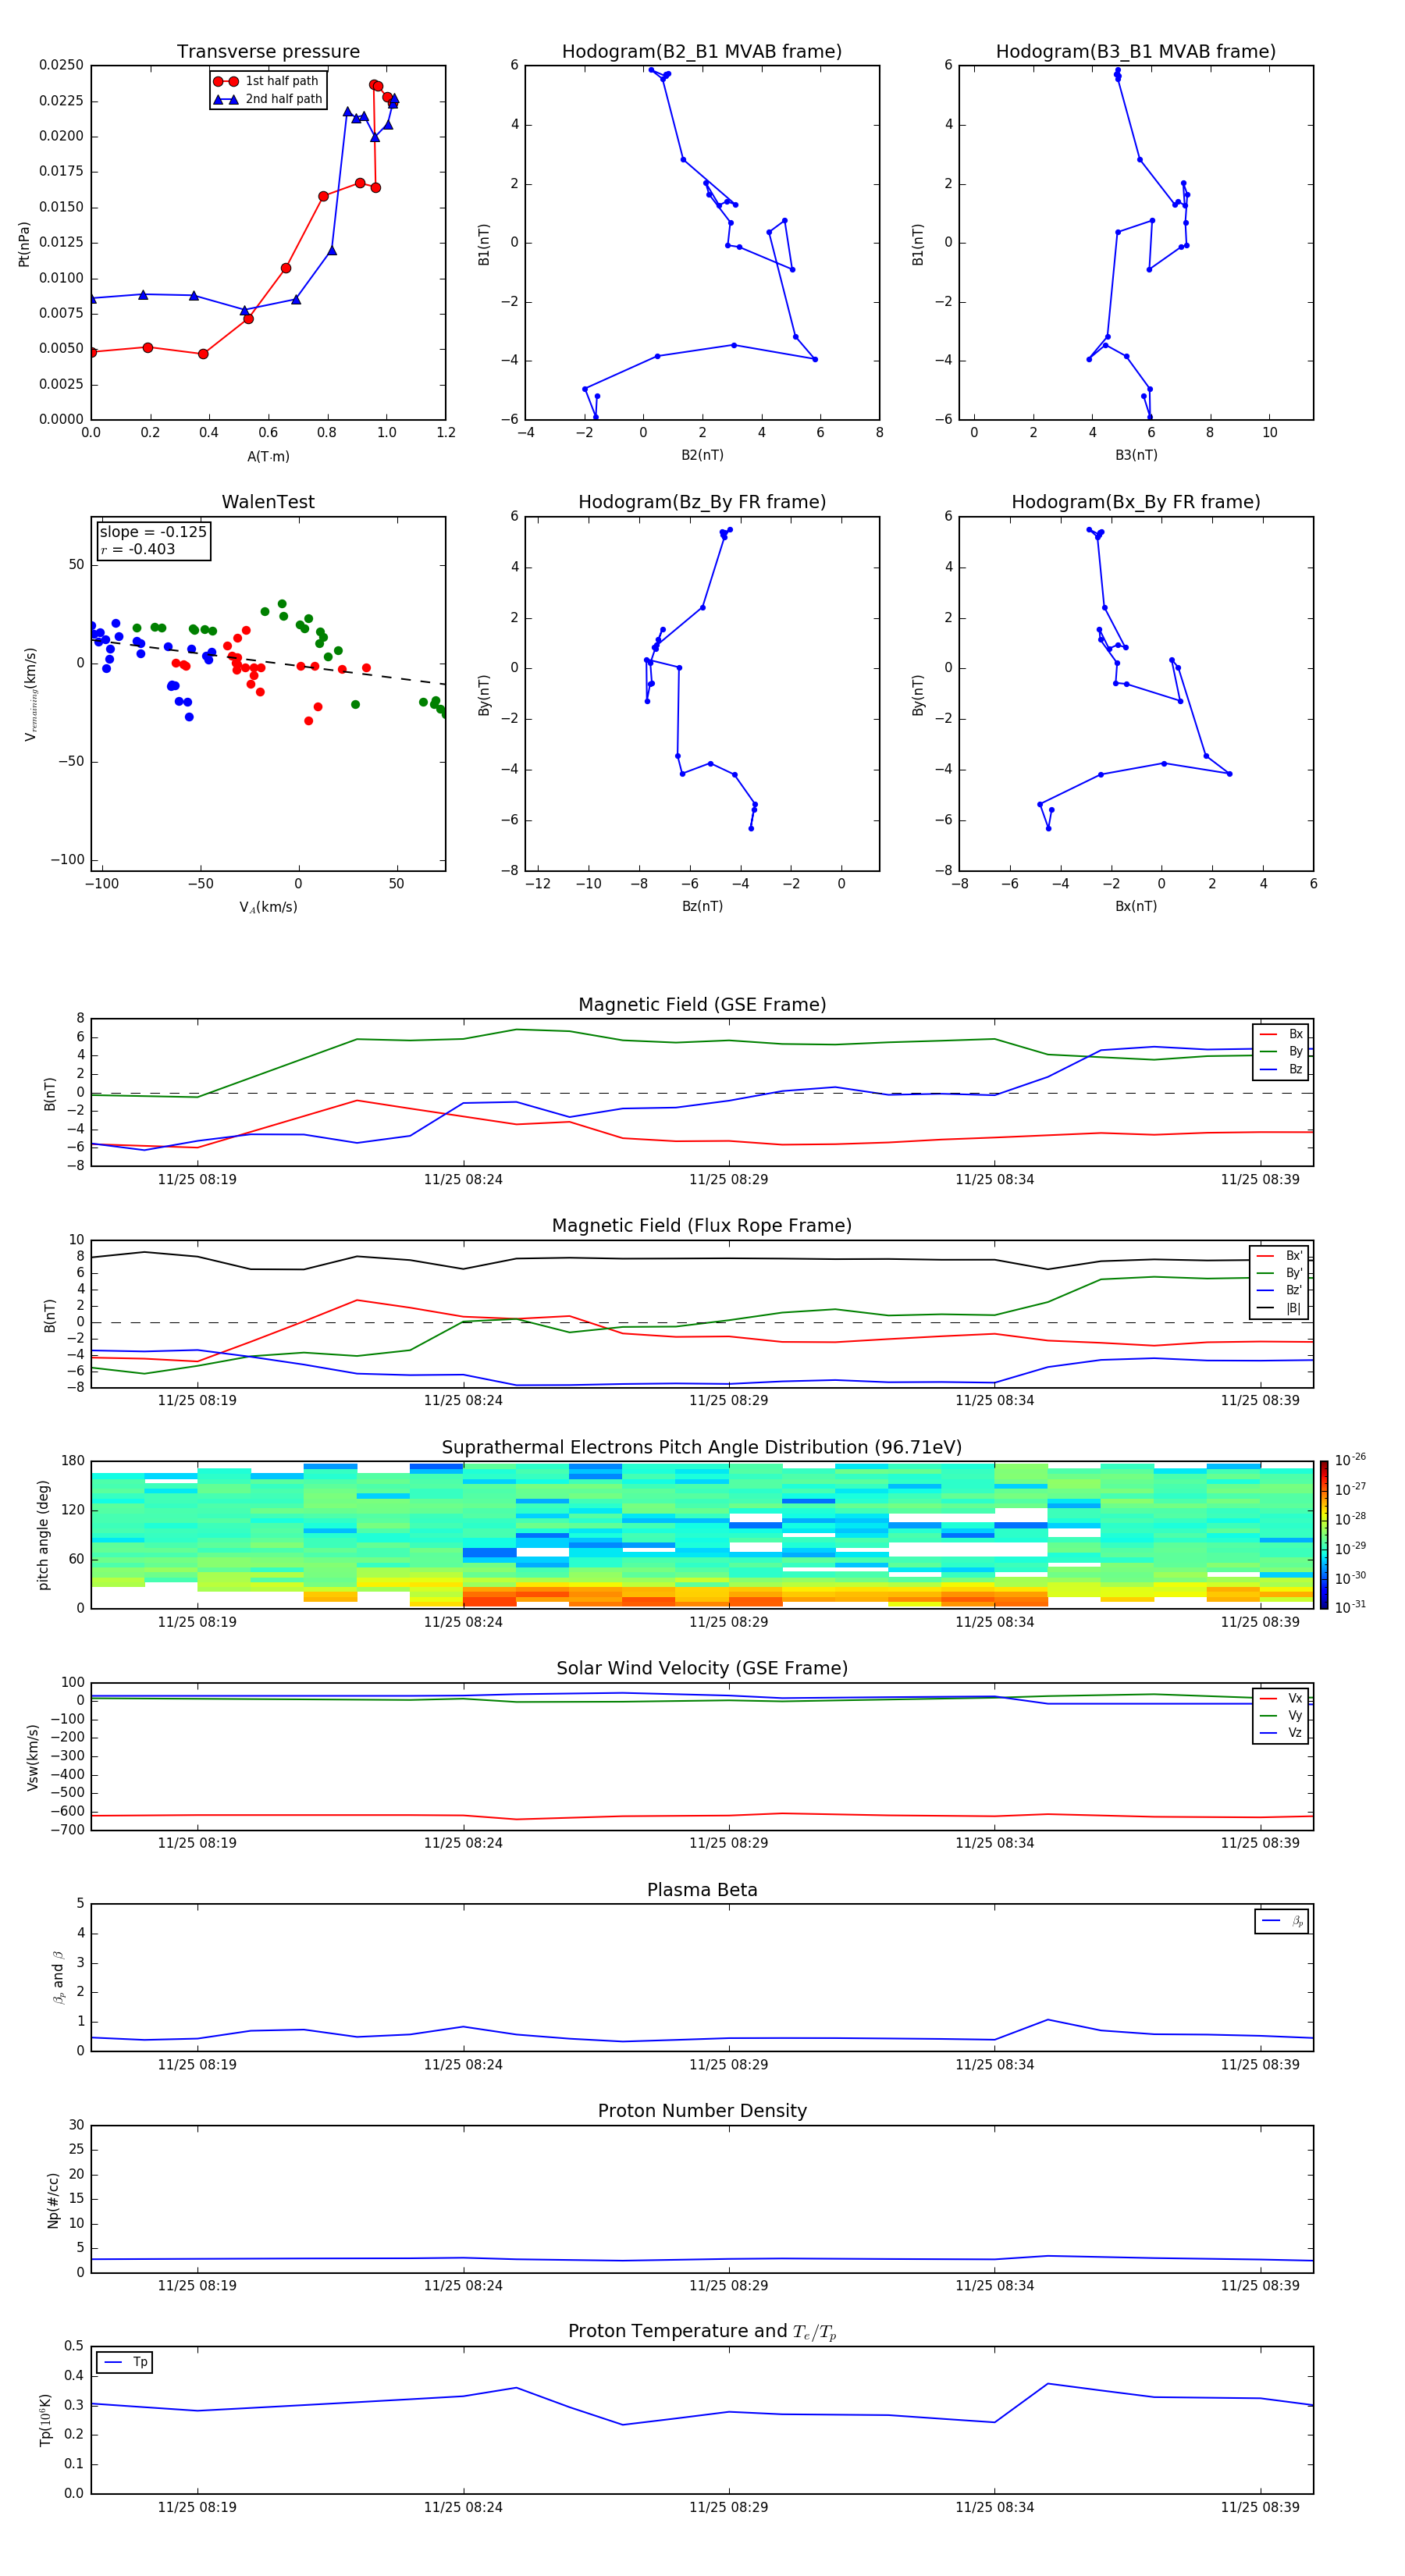Click the Vx entry in velocity legend
This screenshot has height=2576, width=1405.
click(1281, 1698)
